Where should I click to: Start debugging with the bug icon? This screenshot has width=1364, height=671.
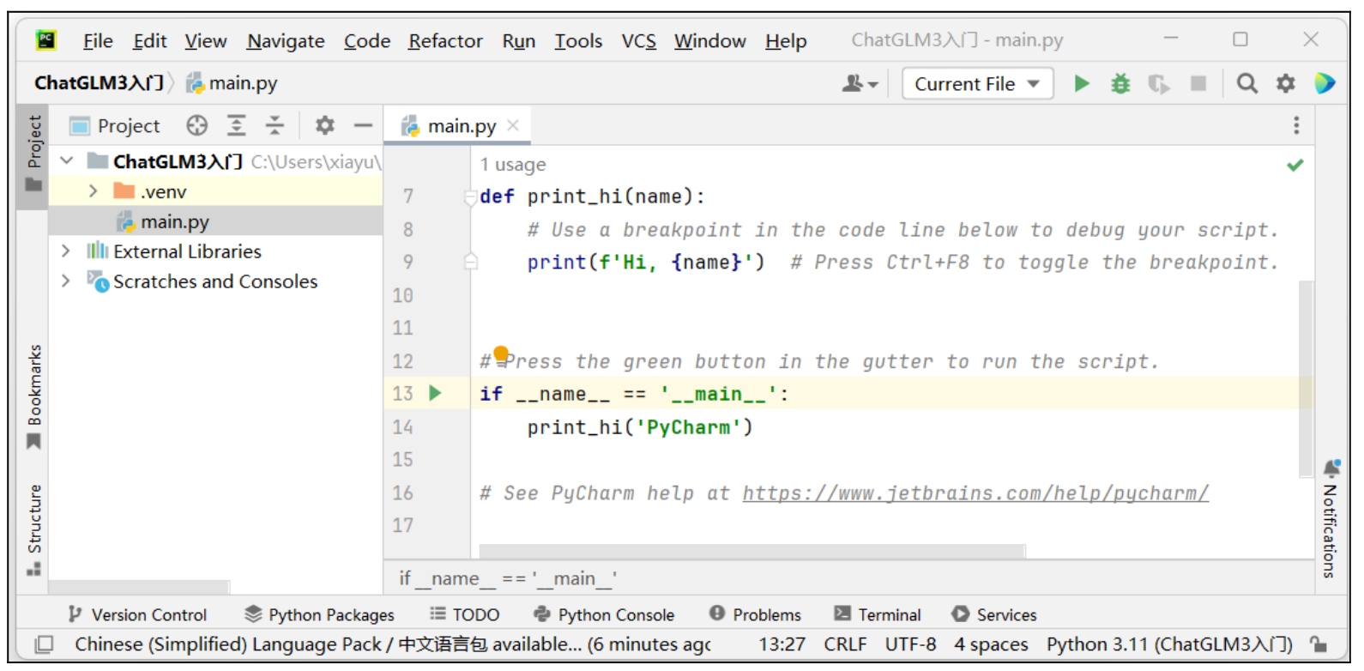pos(1120,83)
